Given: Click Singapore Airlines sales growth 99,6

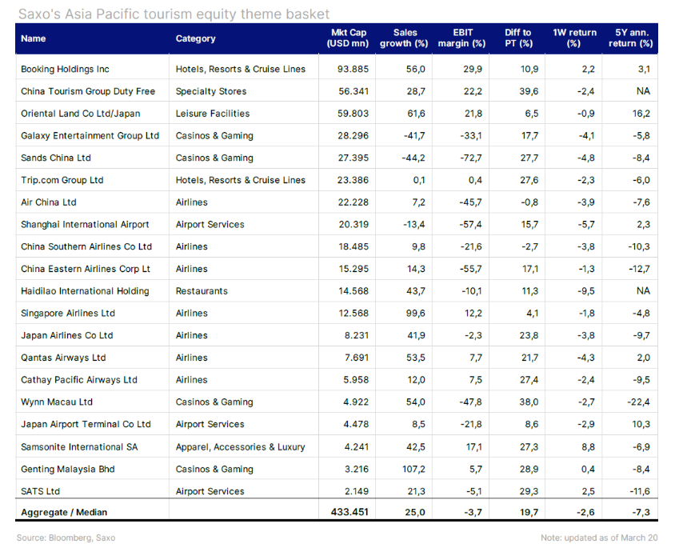Looking at the screenshot, I should click(x=415, y=313).
